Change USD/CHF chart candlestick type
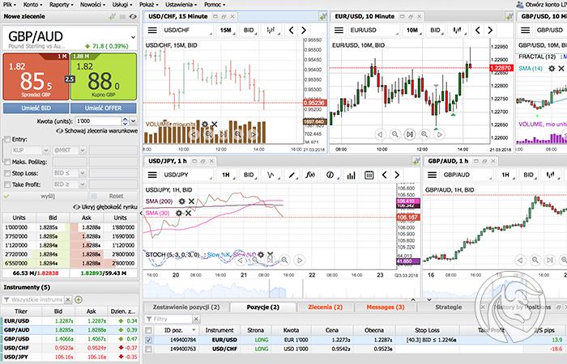Screen dimensions: 567x364 [x=271, y=31]
